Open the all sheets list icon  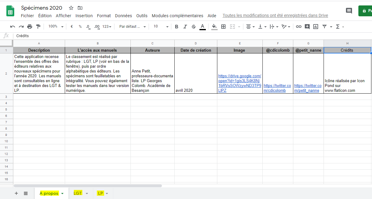[26, 193]
